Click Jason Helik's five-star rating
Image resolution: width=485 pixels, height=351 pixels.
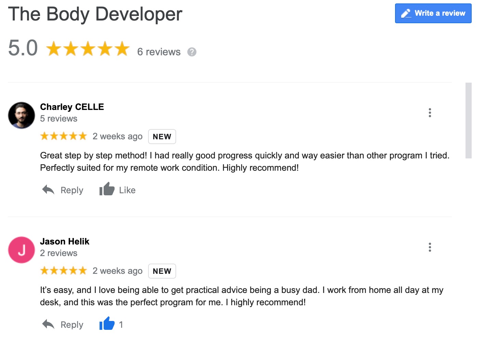tap(64, 271)
